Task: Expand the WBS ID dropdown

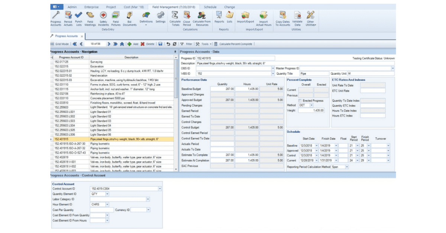Action: (x=273, y=74)
